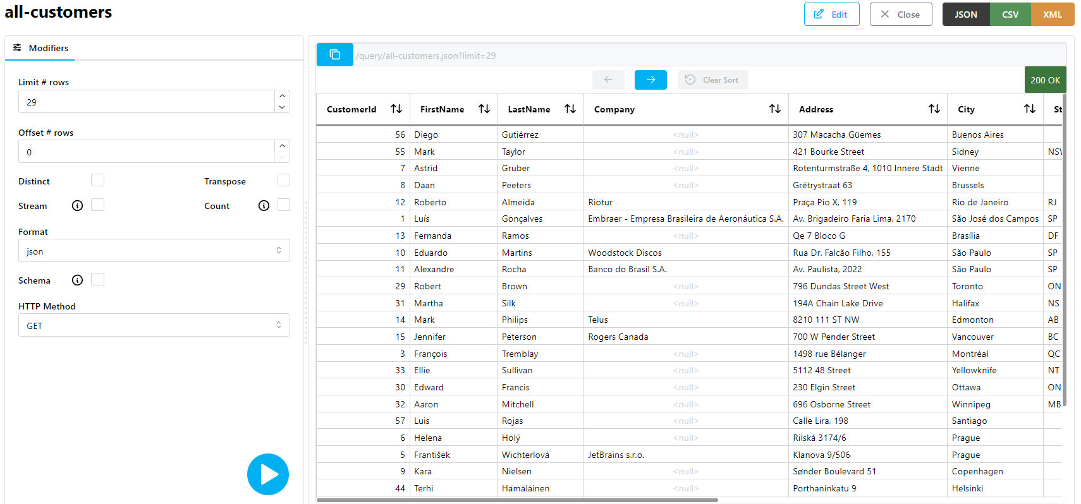Screen dimensions: 1081x504
Task: Enable the Distinct checkbox
Action: 97,181
